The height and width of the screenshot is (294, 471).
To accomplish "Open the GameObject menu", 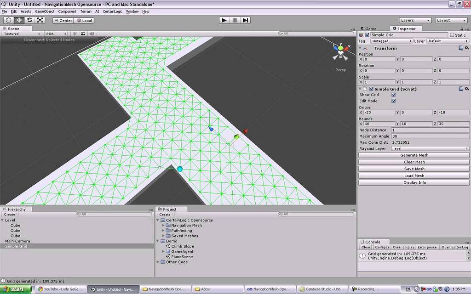I will pos(44,11).
